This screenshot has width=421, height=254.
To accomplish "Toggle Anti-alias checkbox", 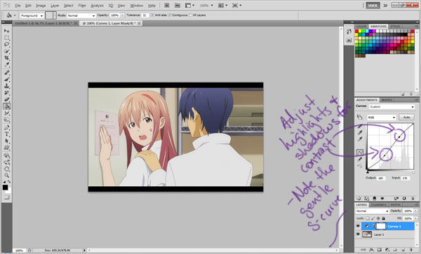I will [x=152, y=15].
